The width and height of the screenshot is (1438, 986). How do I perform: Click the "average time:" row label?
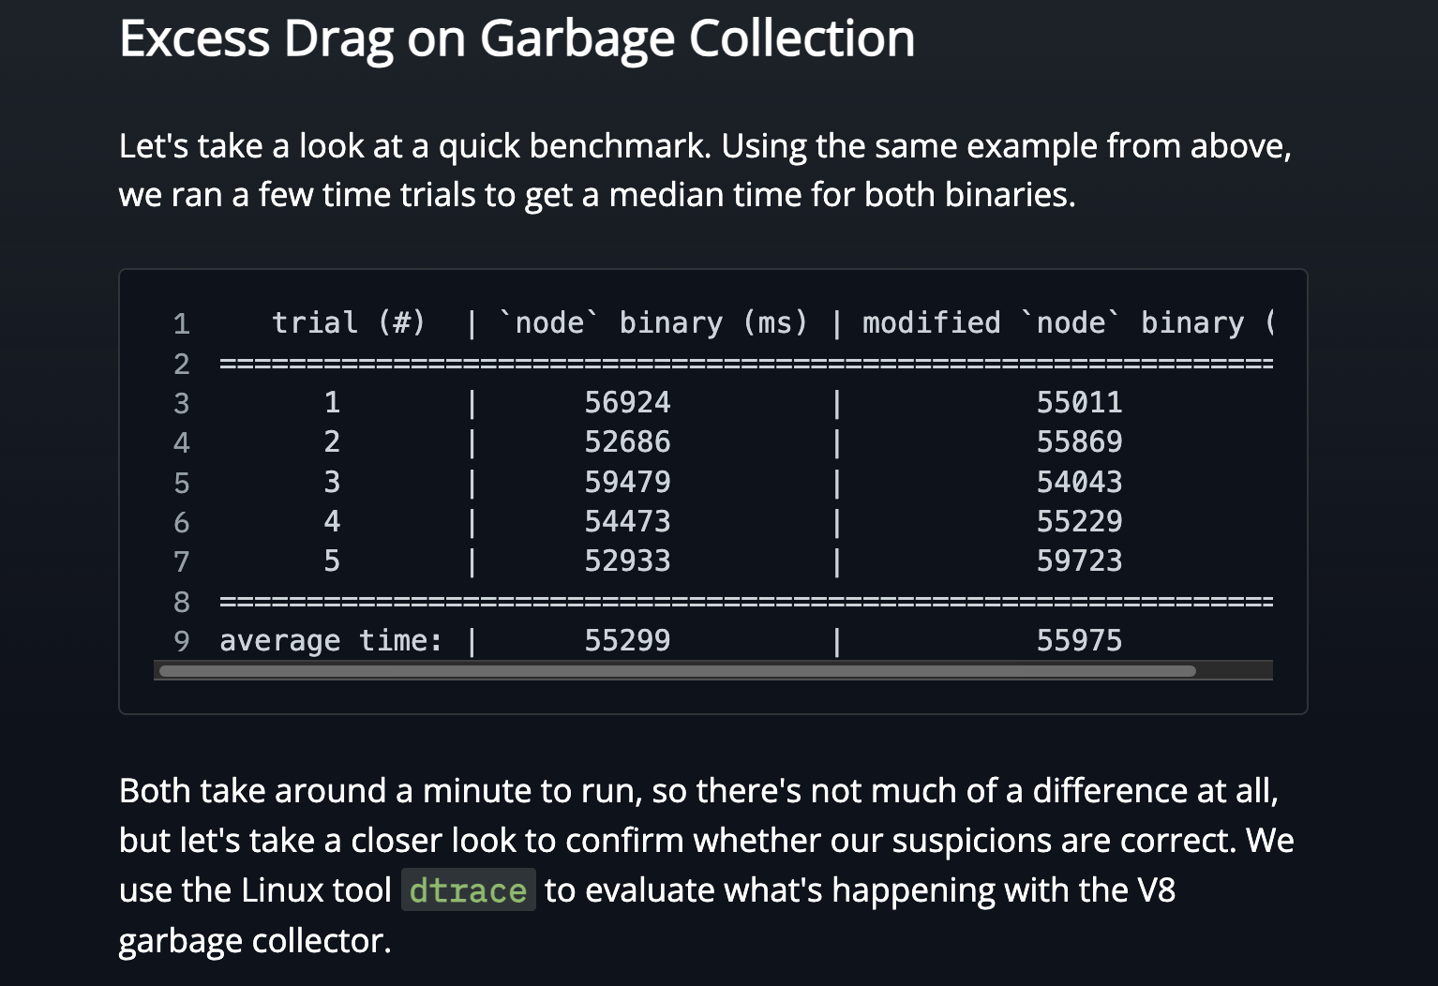[330, 641]
